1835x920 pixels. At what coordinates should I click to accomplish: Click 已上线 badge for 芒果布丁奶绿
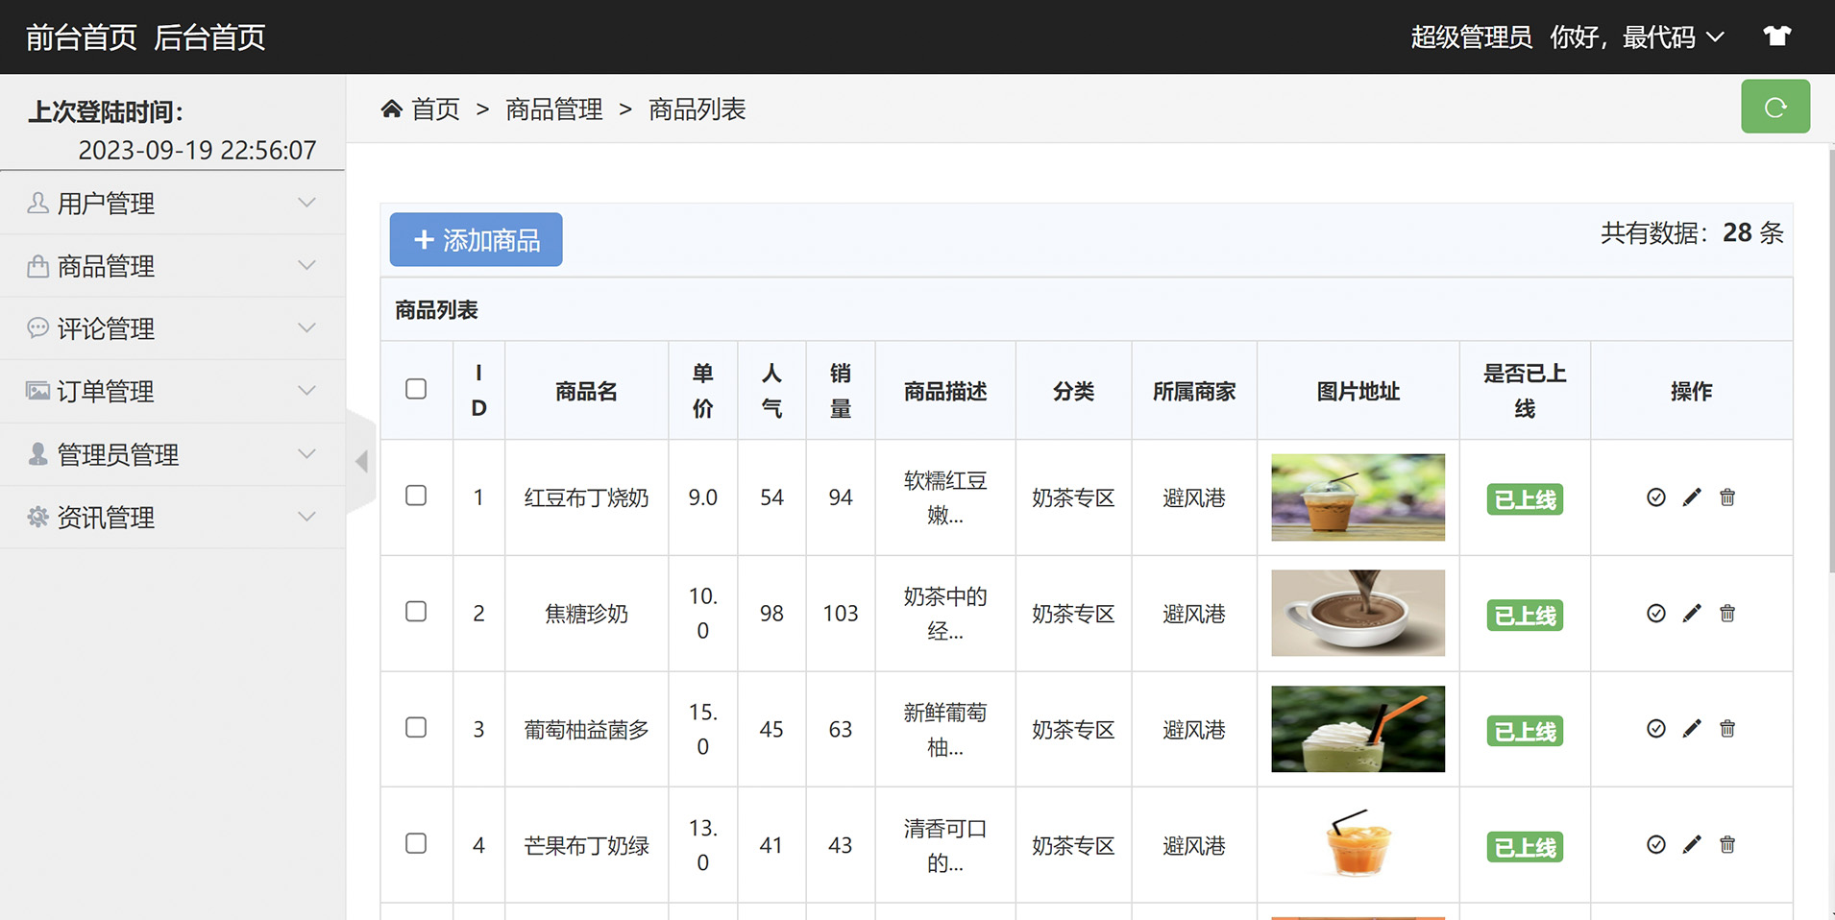point(1525,848)
